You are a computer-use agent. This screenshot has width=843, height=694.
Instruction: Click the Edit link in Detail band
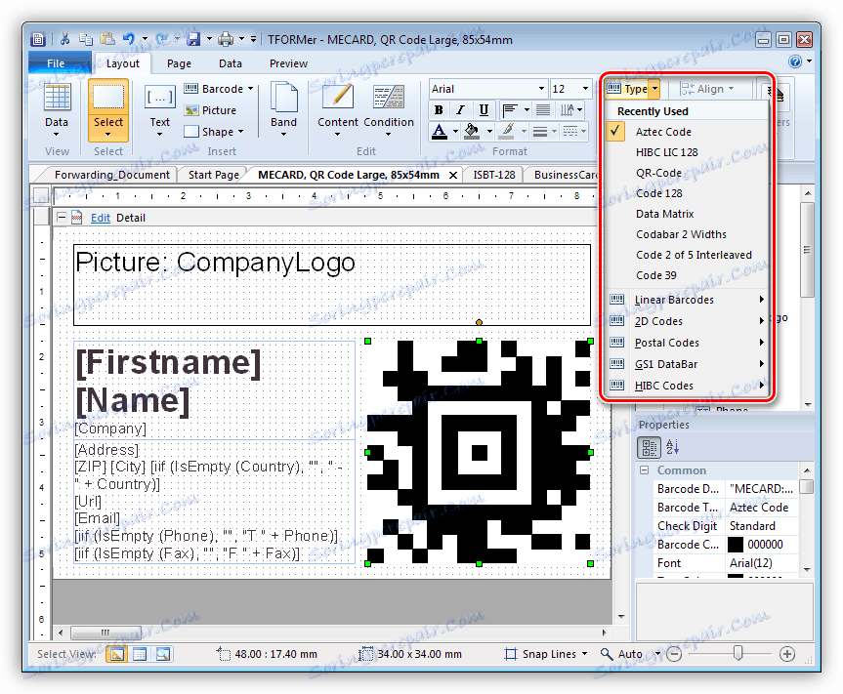pyautogui.click(x=100, y=218)
